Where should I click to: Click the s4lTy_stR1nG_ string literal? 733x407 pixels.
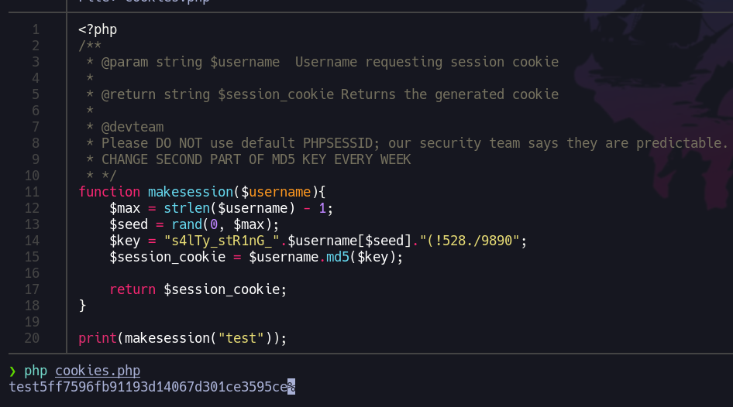(222, 241)
